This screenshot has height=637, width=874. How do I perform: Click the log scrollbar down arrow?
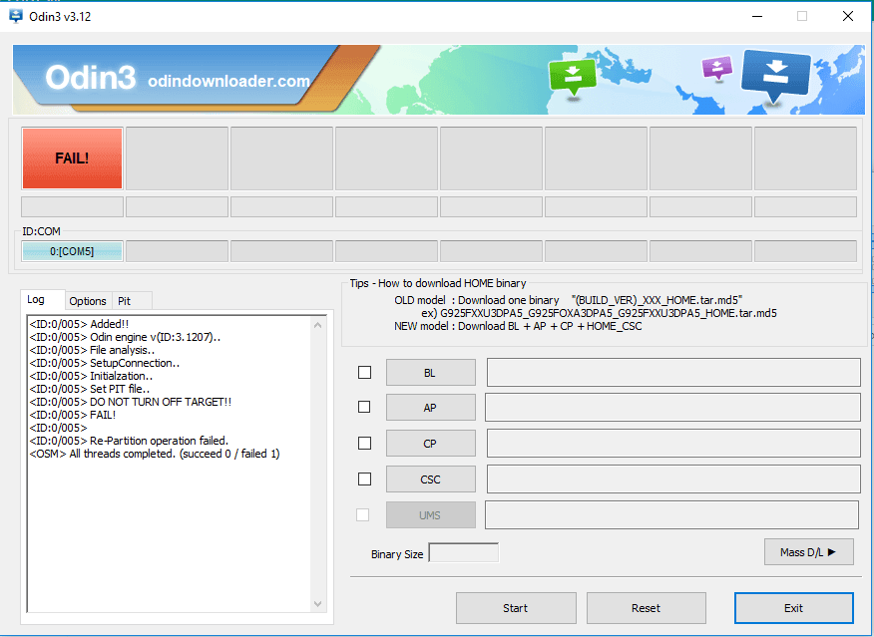click(x=317, y=603)
